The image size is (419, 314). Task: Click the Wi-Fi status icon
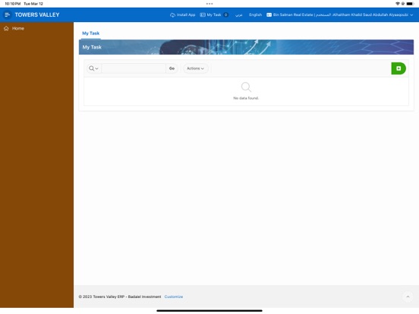[398, 4]
